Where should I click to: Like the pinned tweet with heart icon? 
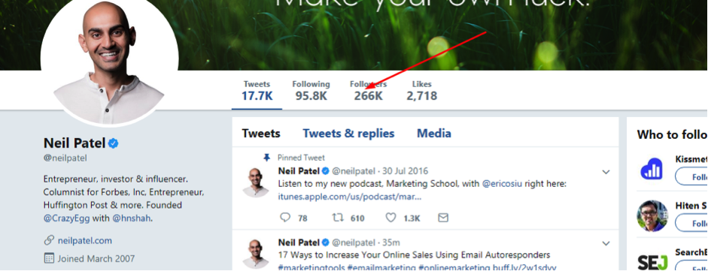(390, 218)
